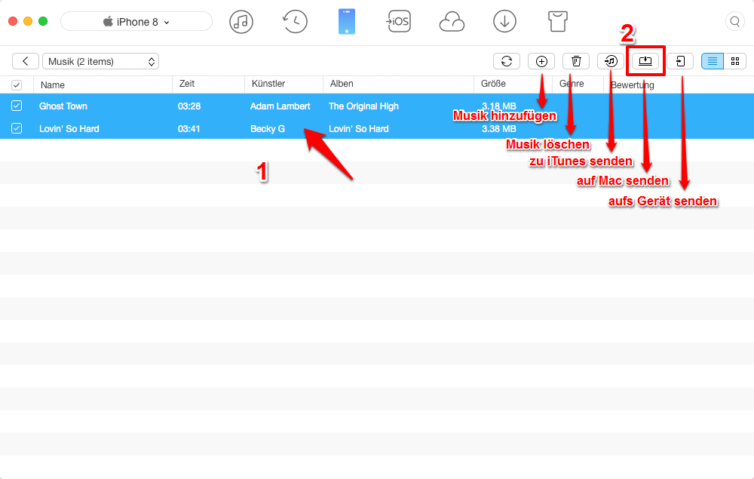Maximize the window with green button
The height and width of the screenshot is (479, 754).
coord(43,21)
